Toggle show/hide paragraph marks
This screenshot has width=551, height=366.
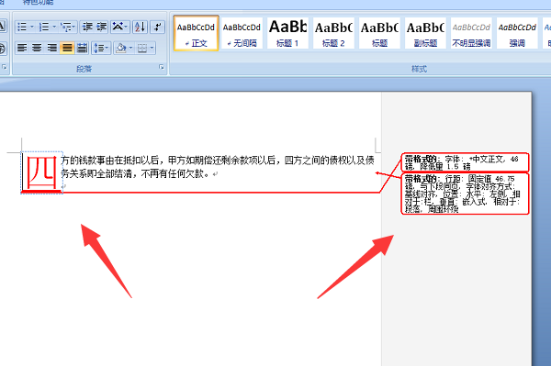[x=157, y=27]
